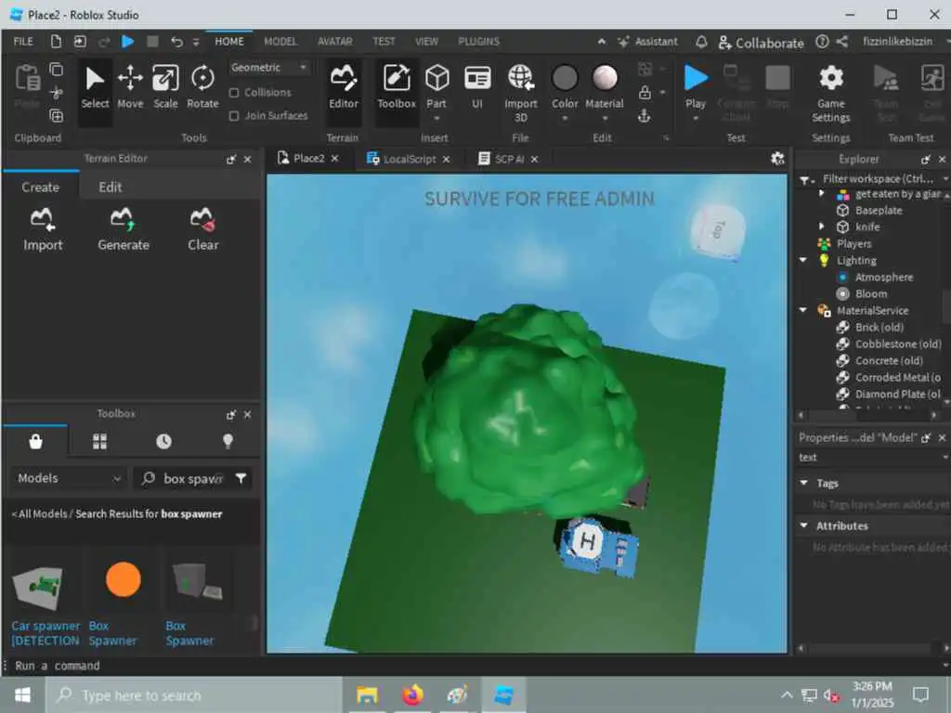The image size is (951, 713).
Task: Open the Models category dropdown in the Toolbox
Action: (x=69, y=478)
